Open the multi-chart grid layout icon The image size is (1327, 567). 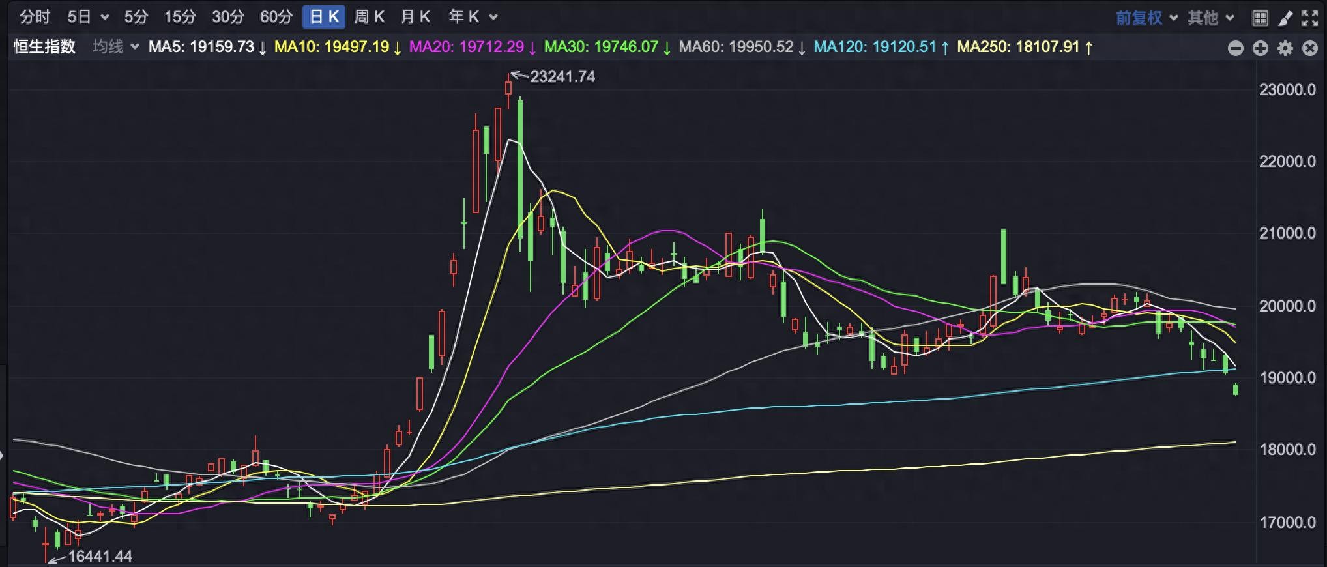click(x=1260, y=18)
